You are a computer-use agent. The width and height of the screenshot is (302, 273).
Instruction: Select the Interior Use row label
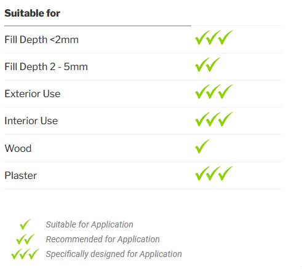(x=31, y=121)
